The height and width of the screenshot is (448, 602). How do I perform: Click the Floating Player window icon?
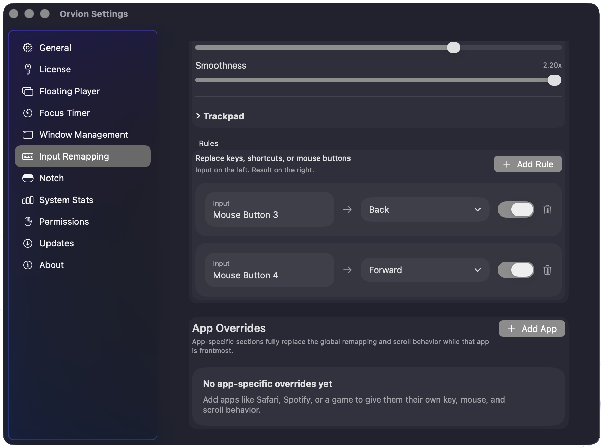pyautogui.click(x=28, y=91)
